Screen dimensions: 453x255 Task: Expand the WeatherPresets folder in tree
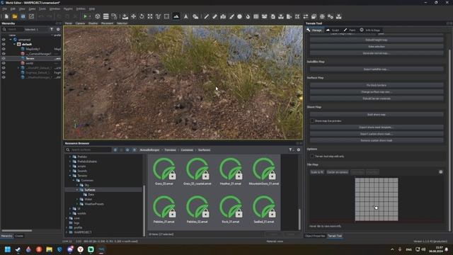[x=77, y=204]
